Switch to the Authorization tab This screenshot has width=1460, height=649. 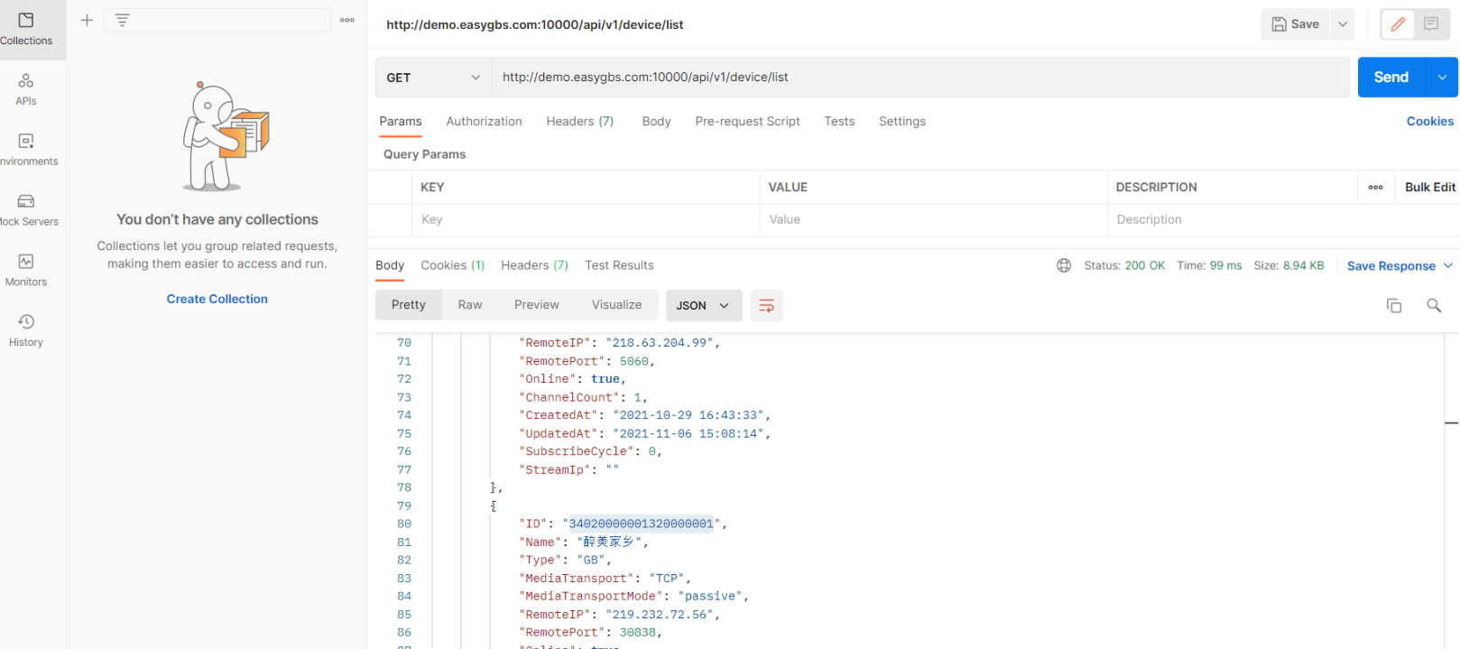point(484,121)
